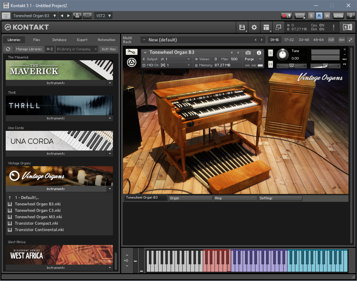
Task: Select the Amp tab of the instrument
Action: pyautogui.click(x=235, y=198)
